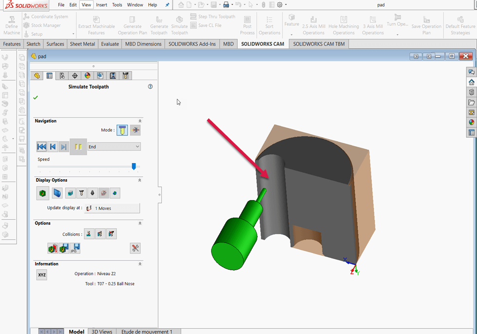
Task: Collapse the Display Options section
Action: click(140, 180)
